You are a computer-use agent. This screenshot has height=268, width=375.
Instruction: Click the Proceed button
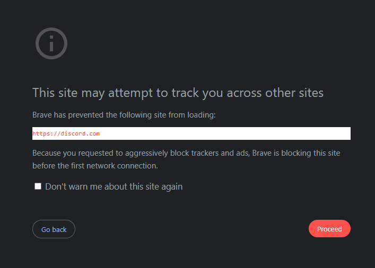[329, 229]
